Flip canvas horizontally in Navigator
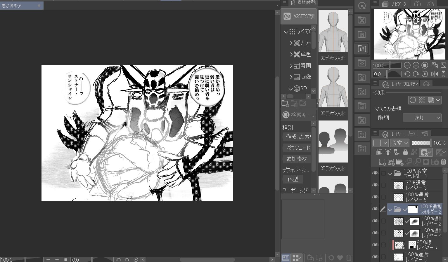 coord(435,74)
